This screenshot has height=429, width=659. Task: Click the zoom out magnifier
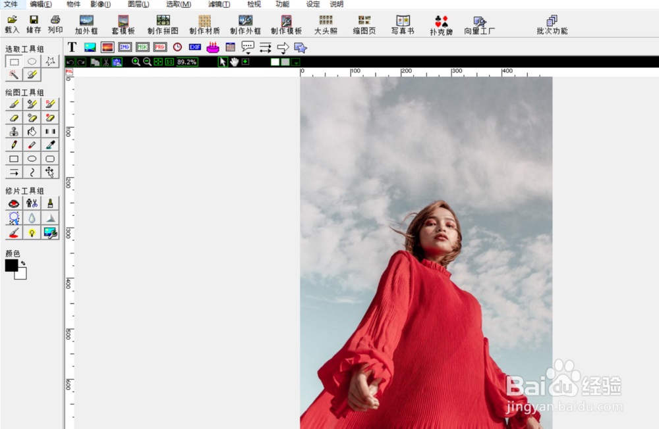(147, 62)
